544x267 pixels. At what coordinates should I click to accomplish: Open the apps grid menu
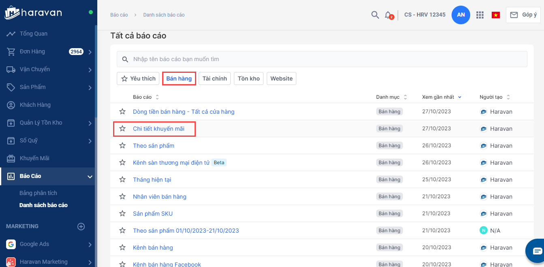point(480,15)
